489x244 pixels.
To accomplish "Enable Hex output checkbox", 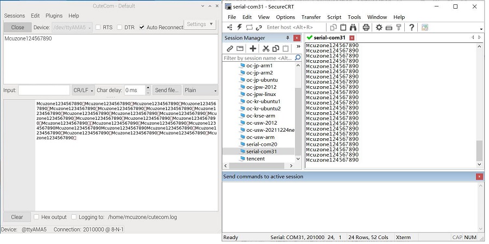I will (36, 217).
